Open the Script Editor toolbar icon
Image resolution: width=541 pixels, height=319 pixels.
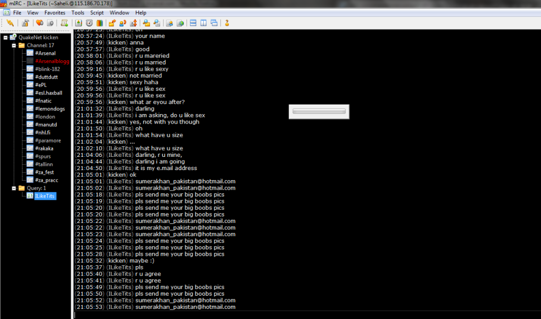click(63, 23)
